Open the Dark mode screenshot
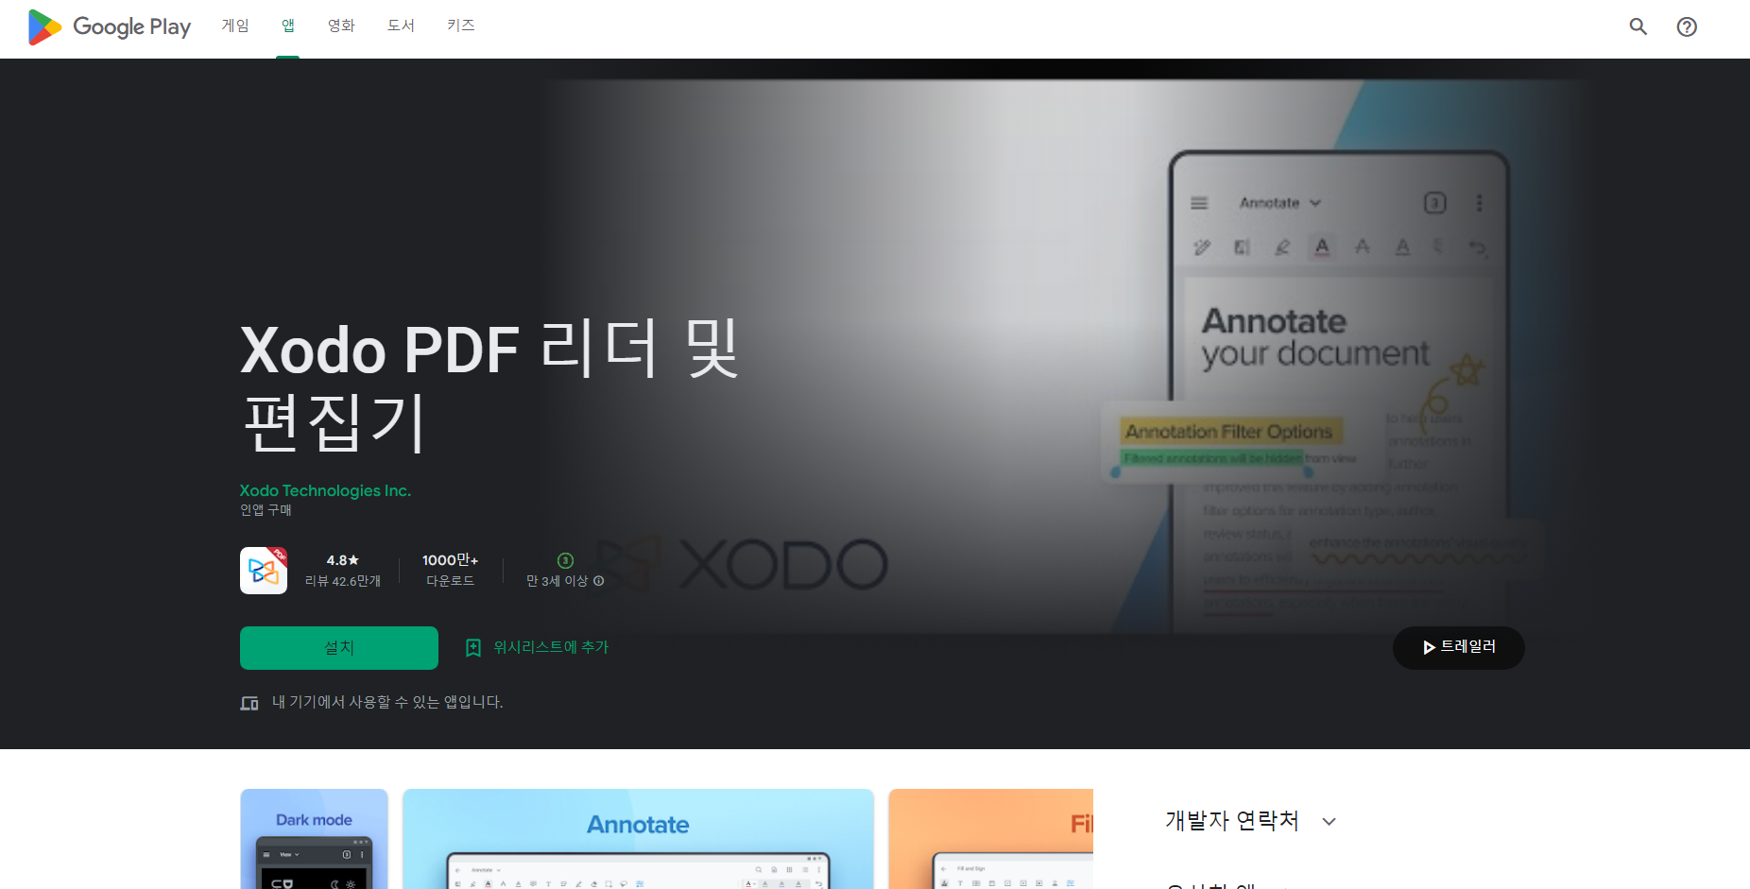1750x889 pixels. tap(314, 839)
